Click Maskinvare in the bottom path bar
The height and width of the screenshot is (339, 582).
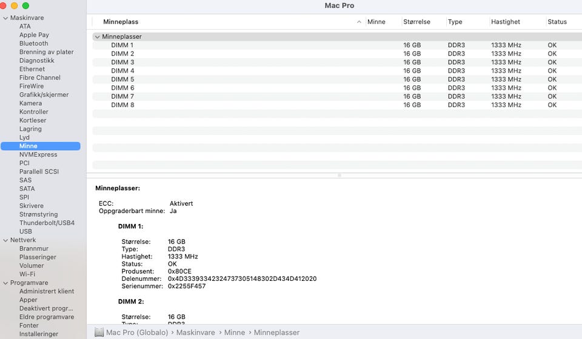[196, 332]
